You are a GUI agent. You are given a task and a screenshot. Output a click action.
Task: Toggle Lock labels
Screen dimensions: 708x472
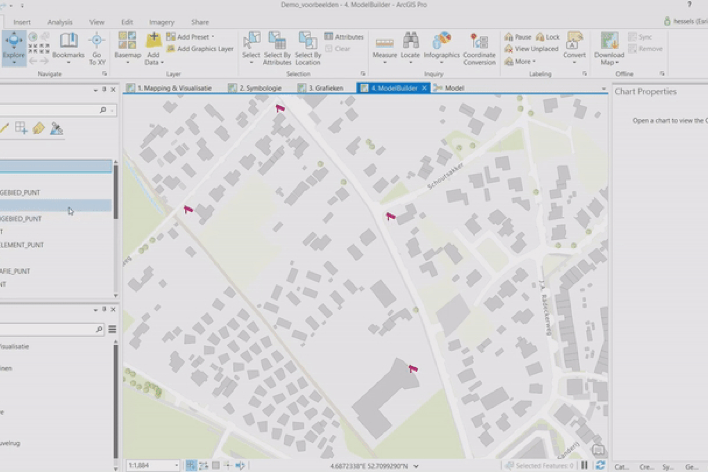[x=548, y=37]
